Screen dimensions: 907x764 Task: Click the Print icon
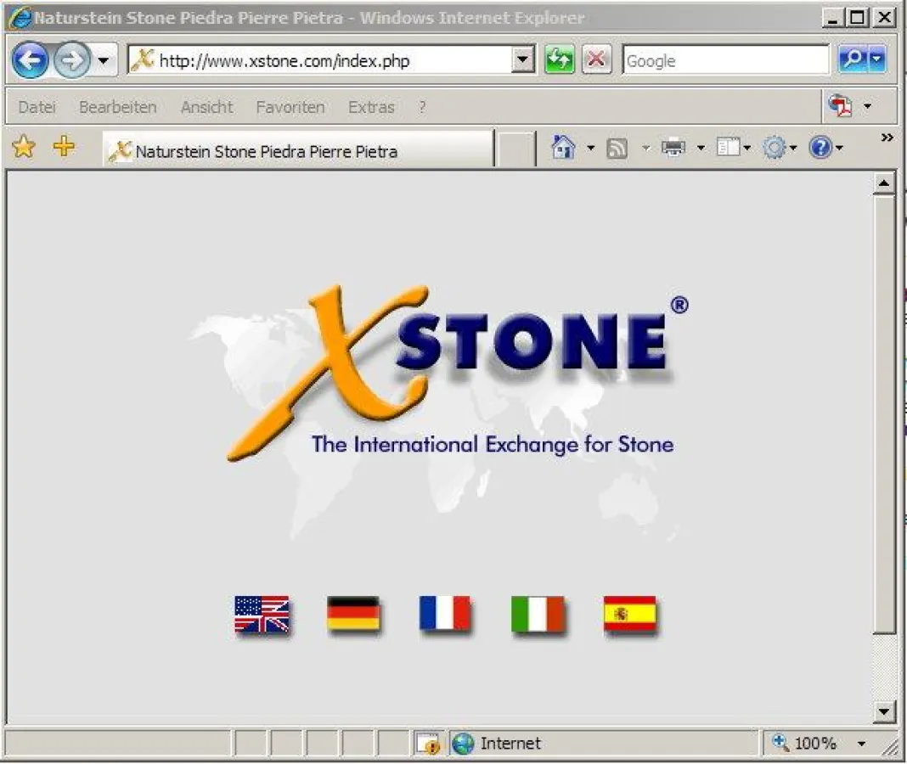(673, 147)
